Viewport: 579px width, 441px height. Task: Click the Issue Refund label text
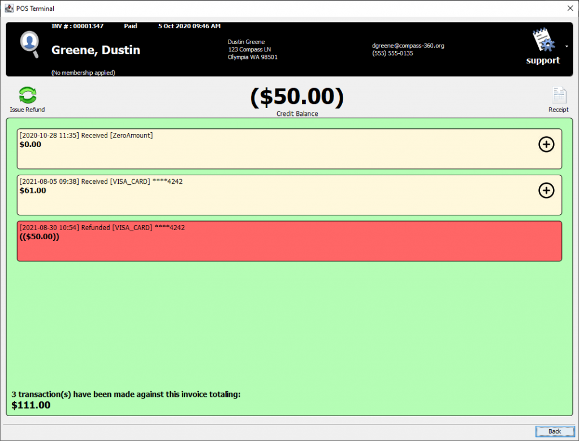(27, 110)
